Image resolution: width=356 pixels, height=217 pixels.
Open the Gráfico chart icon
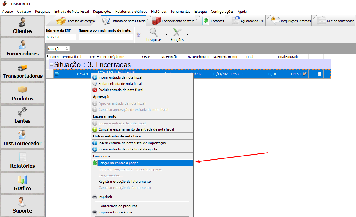coord(22,179)
